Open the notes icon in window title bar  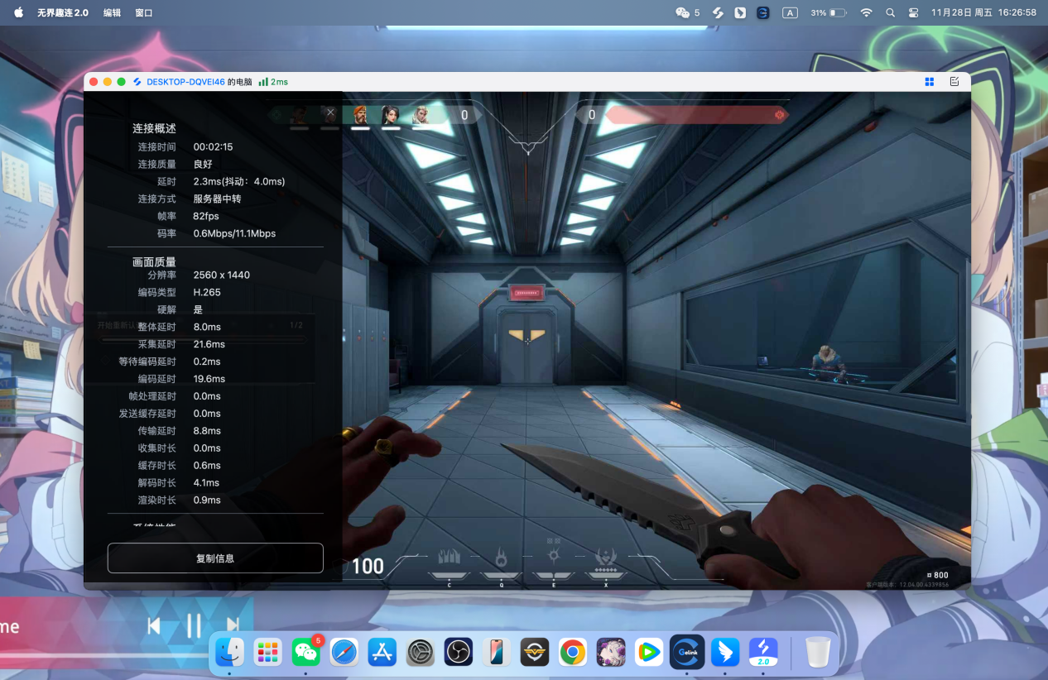954,82
